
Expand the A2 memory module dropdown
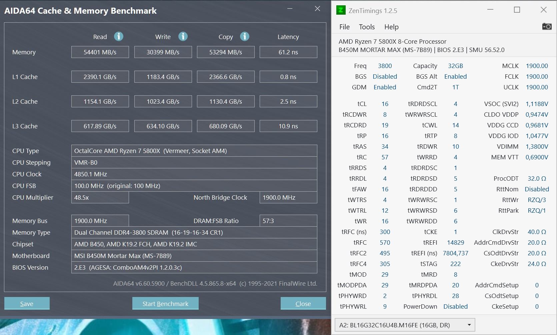coord(405,325)
